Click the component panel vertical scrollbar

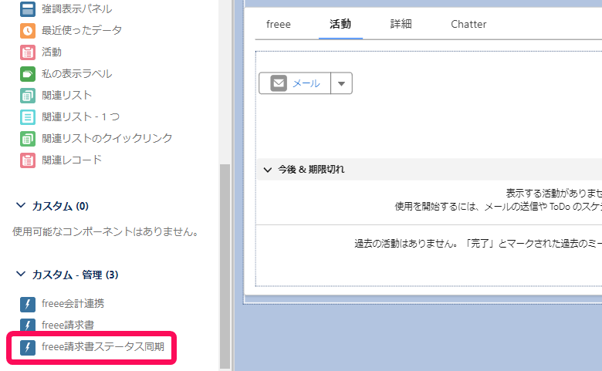(x=225, y=266)
